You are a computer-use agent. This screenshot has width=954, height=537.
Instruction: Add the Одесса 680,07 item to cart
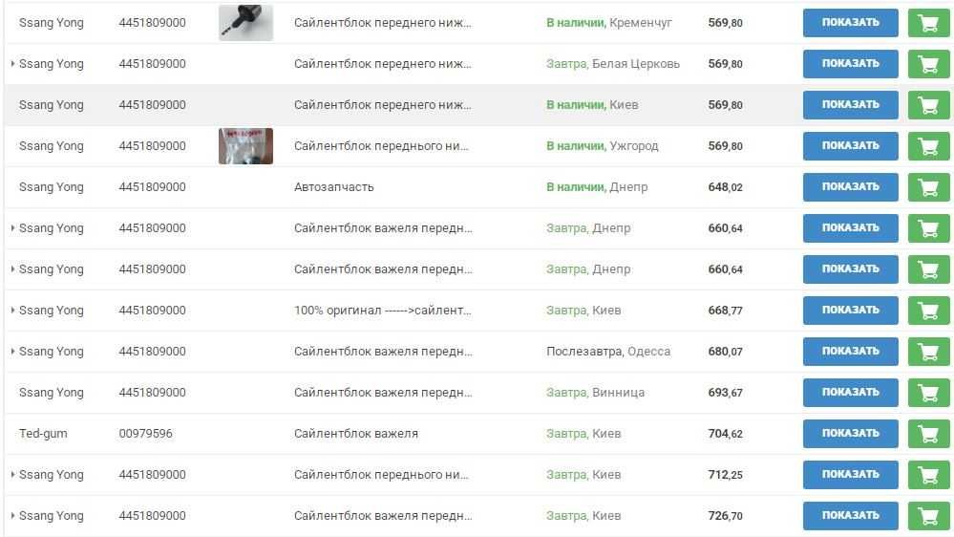click(928, 352)
